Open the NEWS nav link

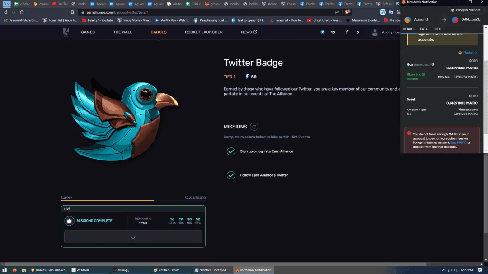pyautogui.click(x=246, y=32)
